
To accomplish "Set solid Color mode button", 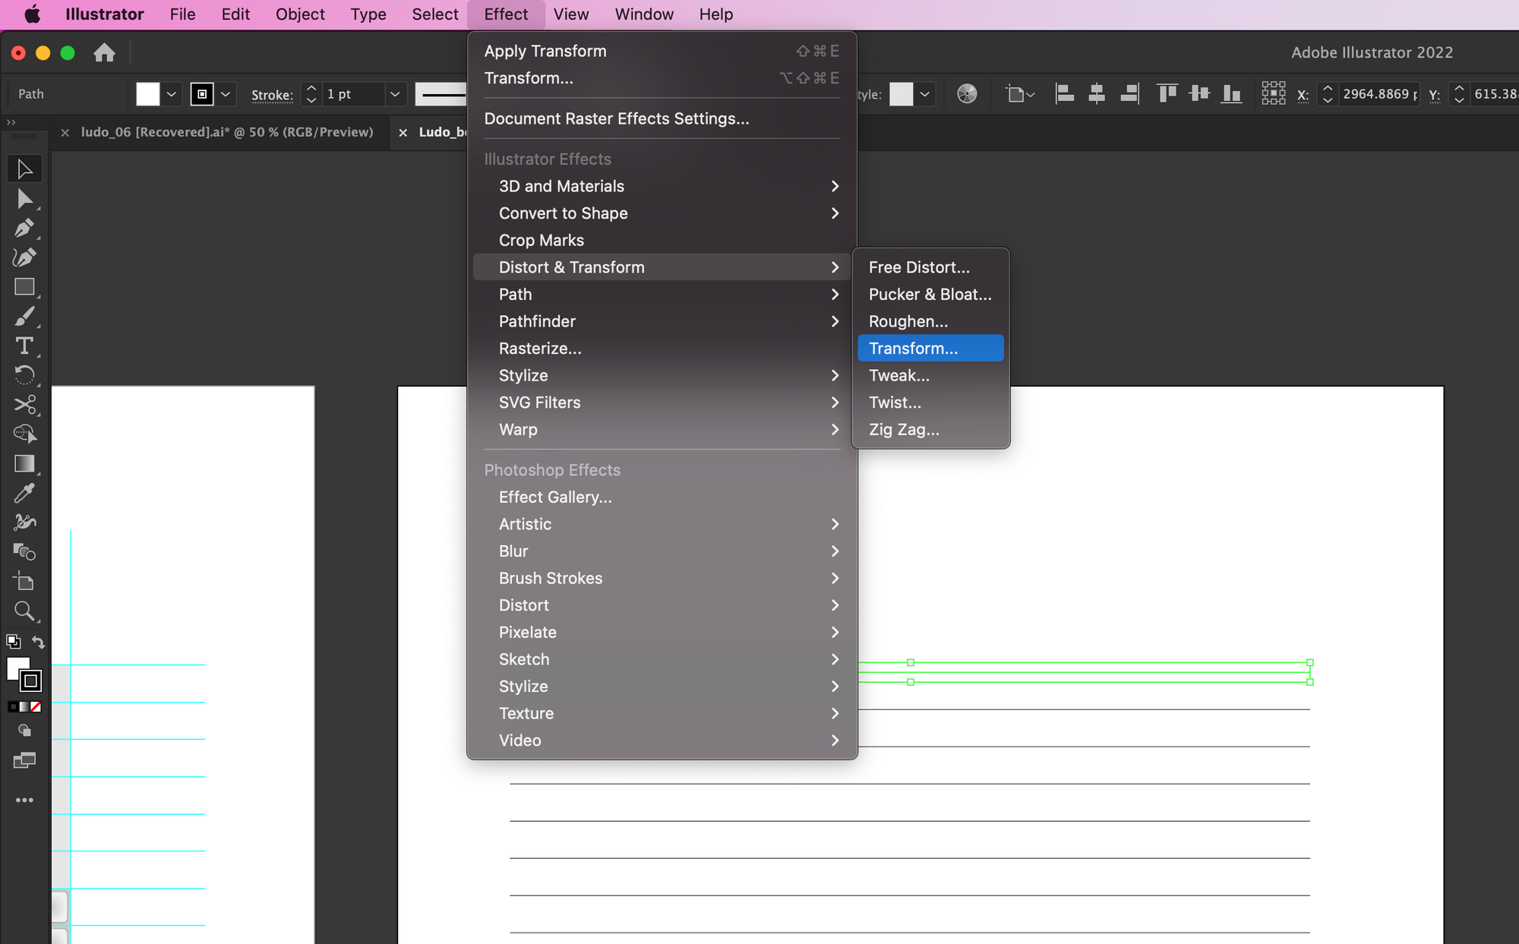I will [x=13, y=706].
